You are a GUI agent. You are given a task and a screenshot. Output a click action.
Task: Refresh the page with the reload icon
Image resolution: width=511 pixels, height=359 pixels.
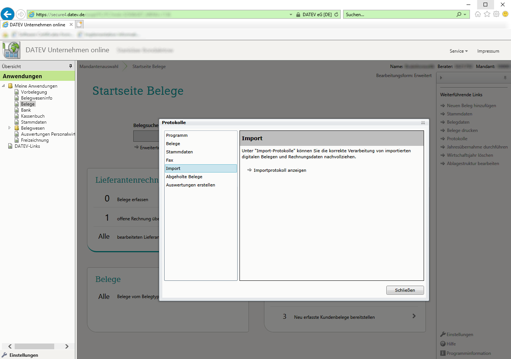pyautogui.click(x=336, y=14)
